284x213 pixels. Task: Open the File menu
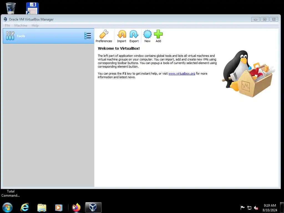[x=7, y=26]
